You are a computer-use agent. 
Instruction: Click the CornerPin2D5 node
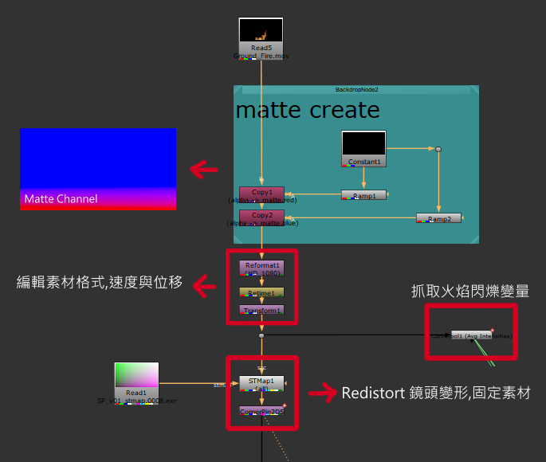pos(261,412)
